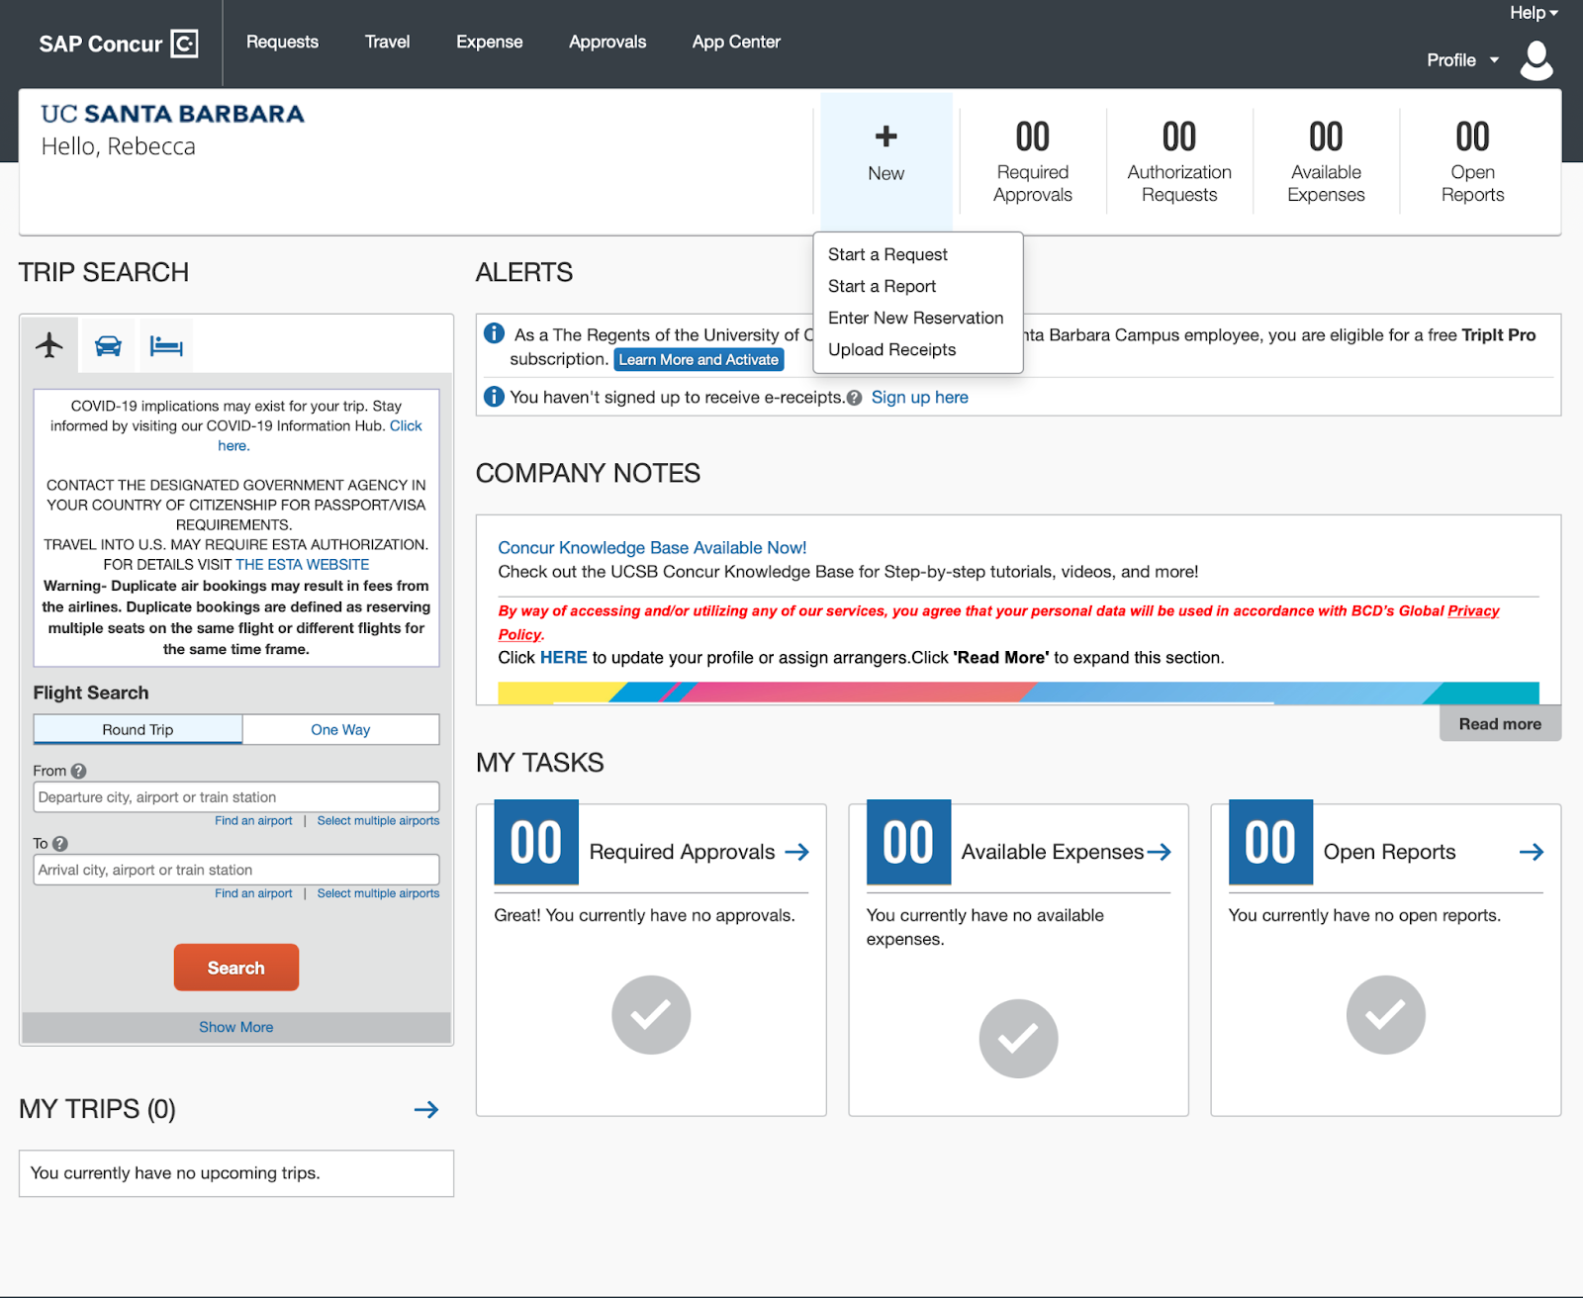
Task: Click the 00 tile in Open Reports task
Action: [x=1271, y=842]
